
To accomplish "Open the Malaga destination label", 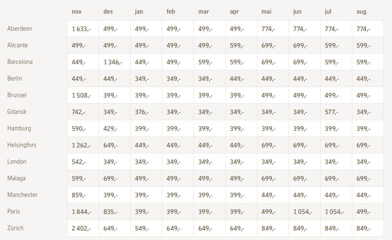I will tap(17, 178).
